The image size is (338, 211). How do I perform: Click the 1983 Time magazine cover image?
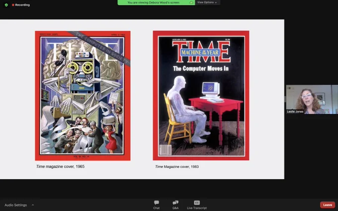[x=201, y=95]
